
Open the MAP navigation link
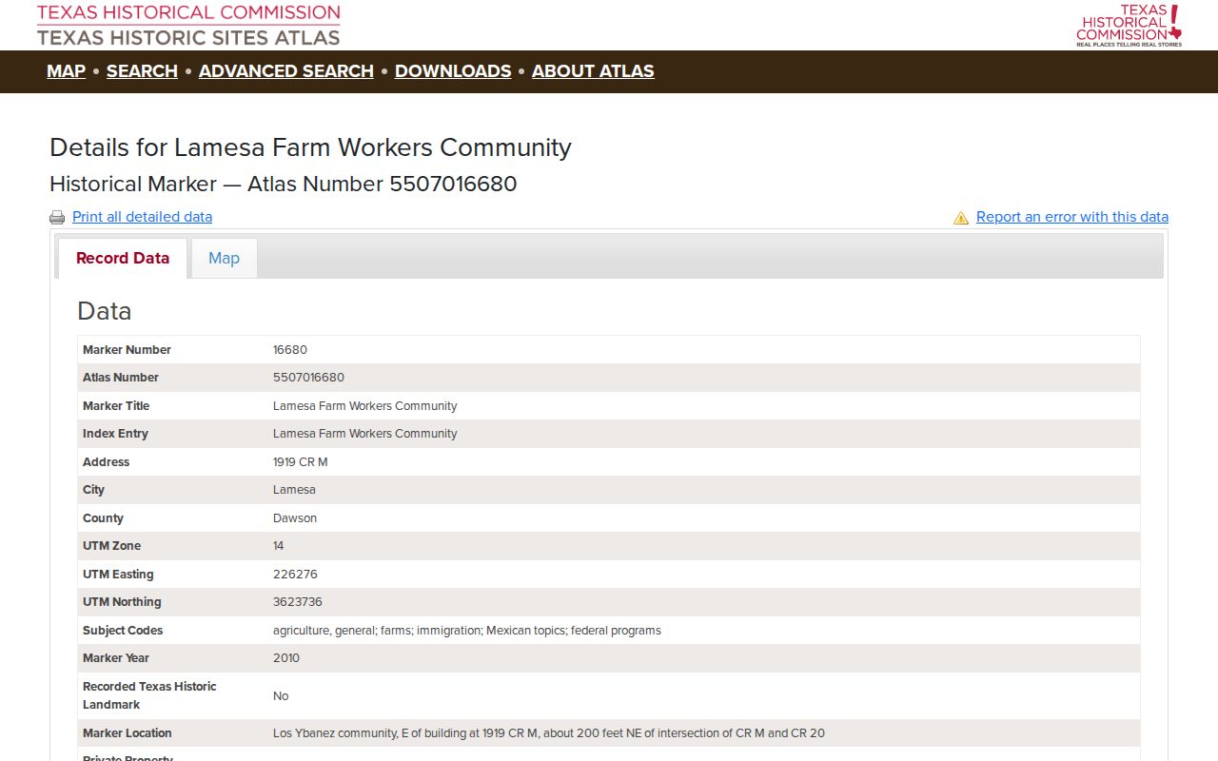(66, 71)
